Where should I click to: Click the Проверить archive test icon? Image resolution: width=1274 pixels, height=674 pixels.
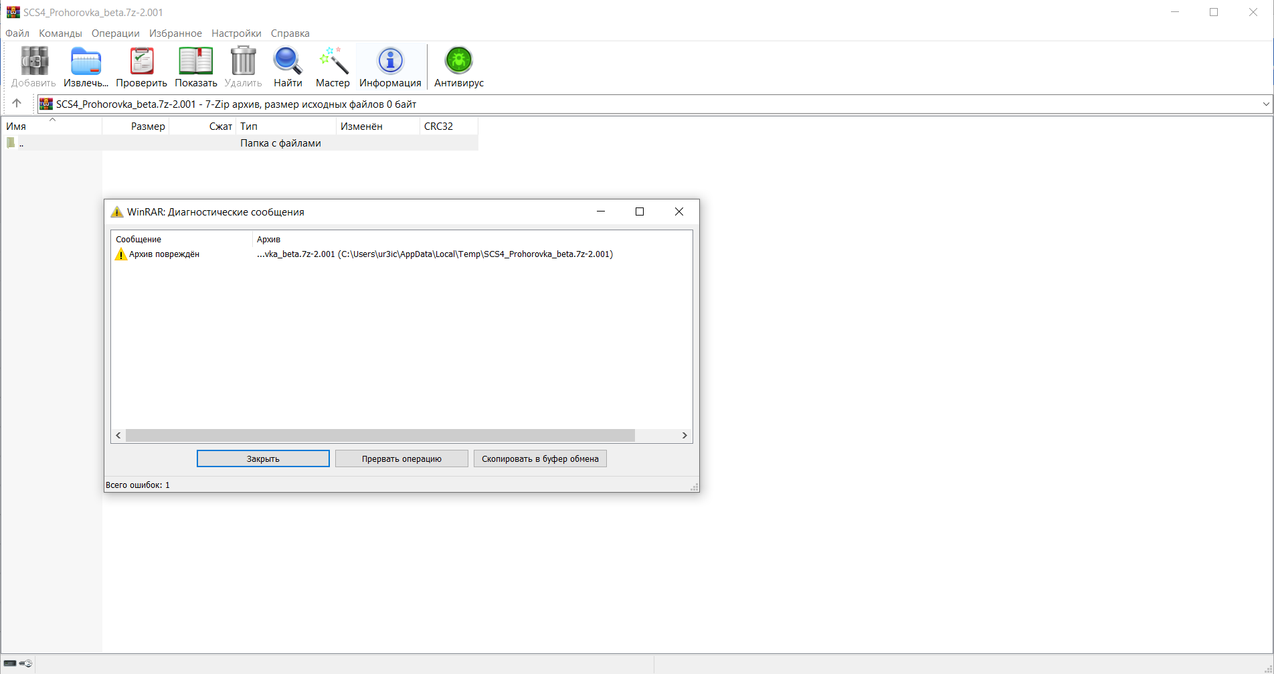point(141,62)
